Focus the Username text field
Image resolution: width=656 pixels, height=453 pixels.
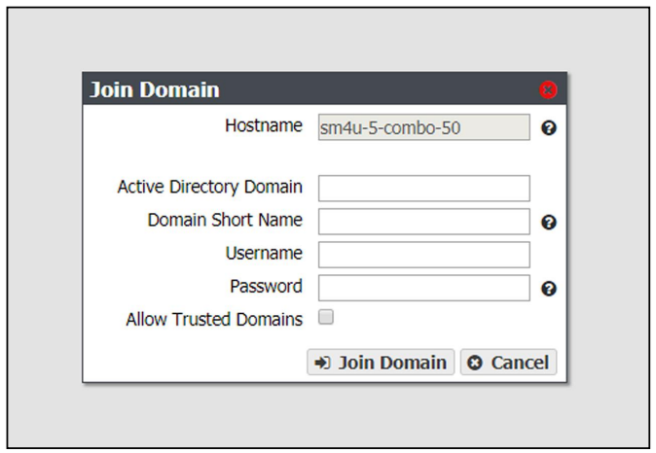point(423,255)
